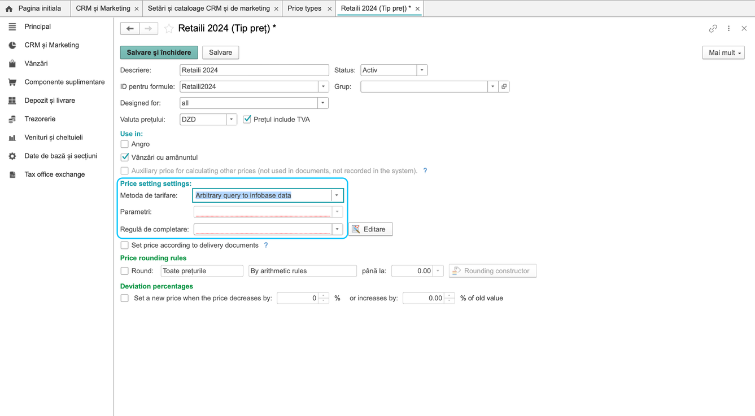Increase the price decreases by percentage stepper
Viewport: 755px width, 416px height.
tap(324, 295)
